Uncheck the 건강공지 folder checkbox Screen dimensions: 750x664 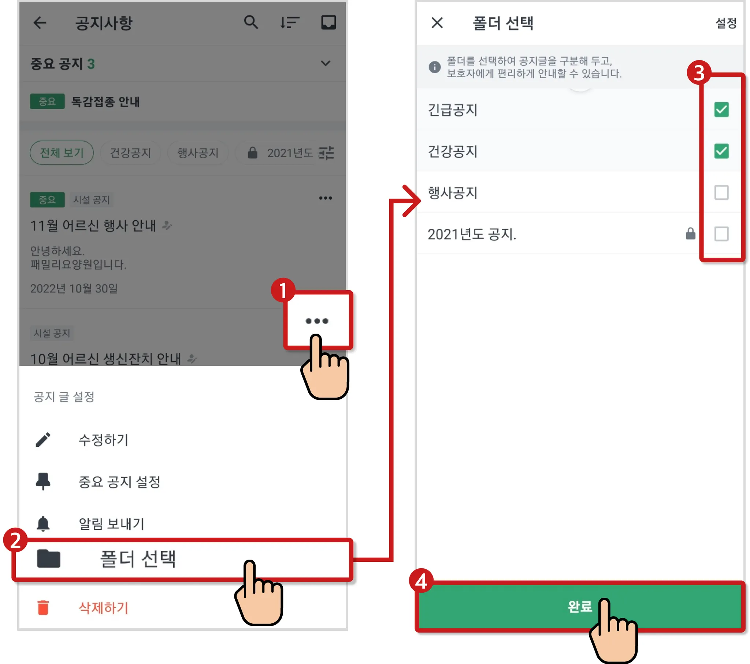coord(721,151)
